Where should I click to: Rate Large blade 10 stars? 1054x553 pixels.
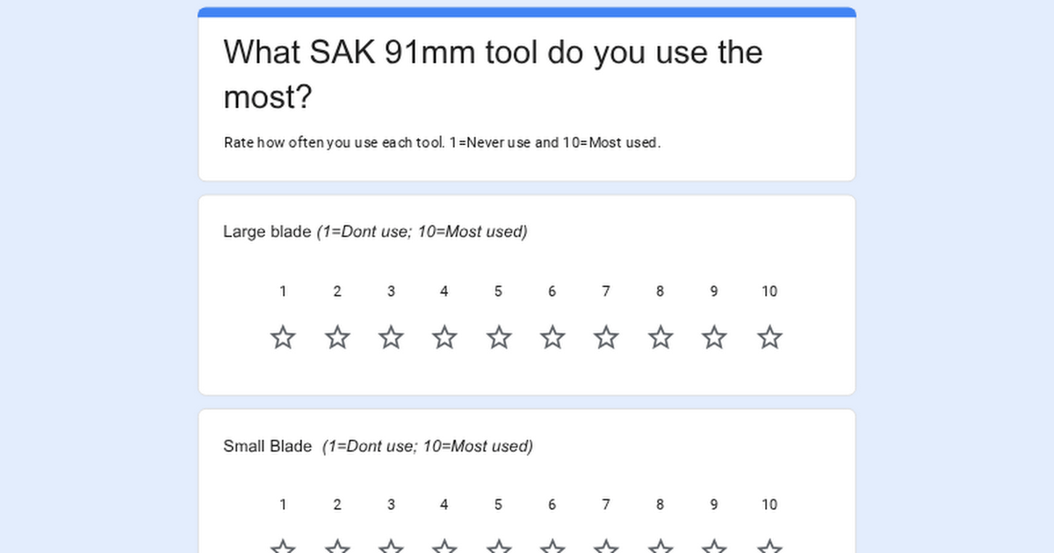pos(769,338)
